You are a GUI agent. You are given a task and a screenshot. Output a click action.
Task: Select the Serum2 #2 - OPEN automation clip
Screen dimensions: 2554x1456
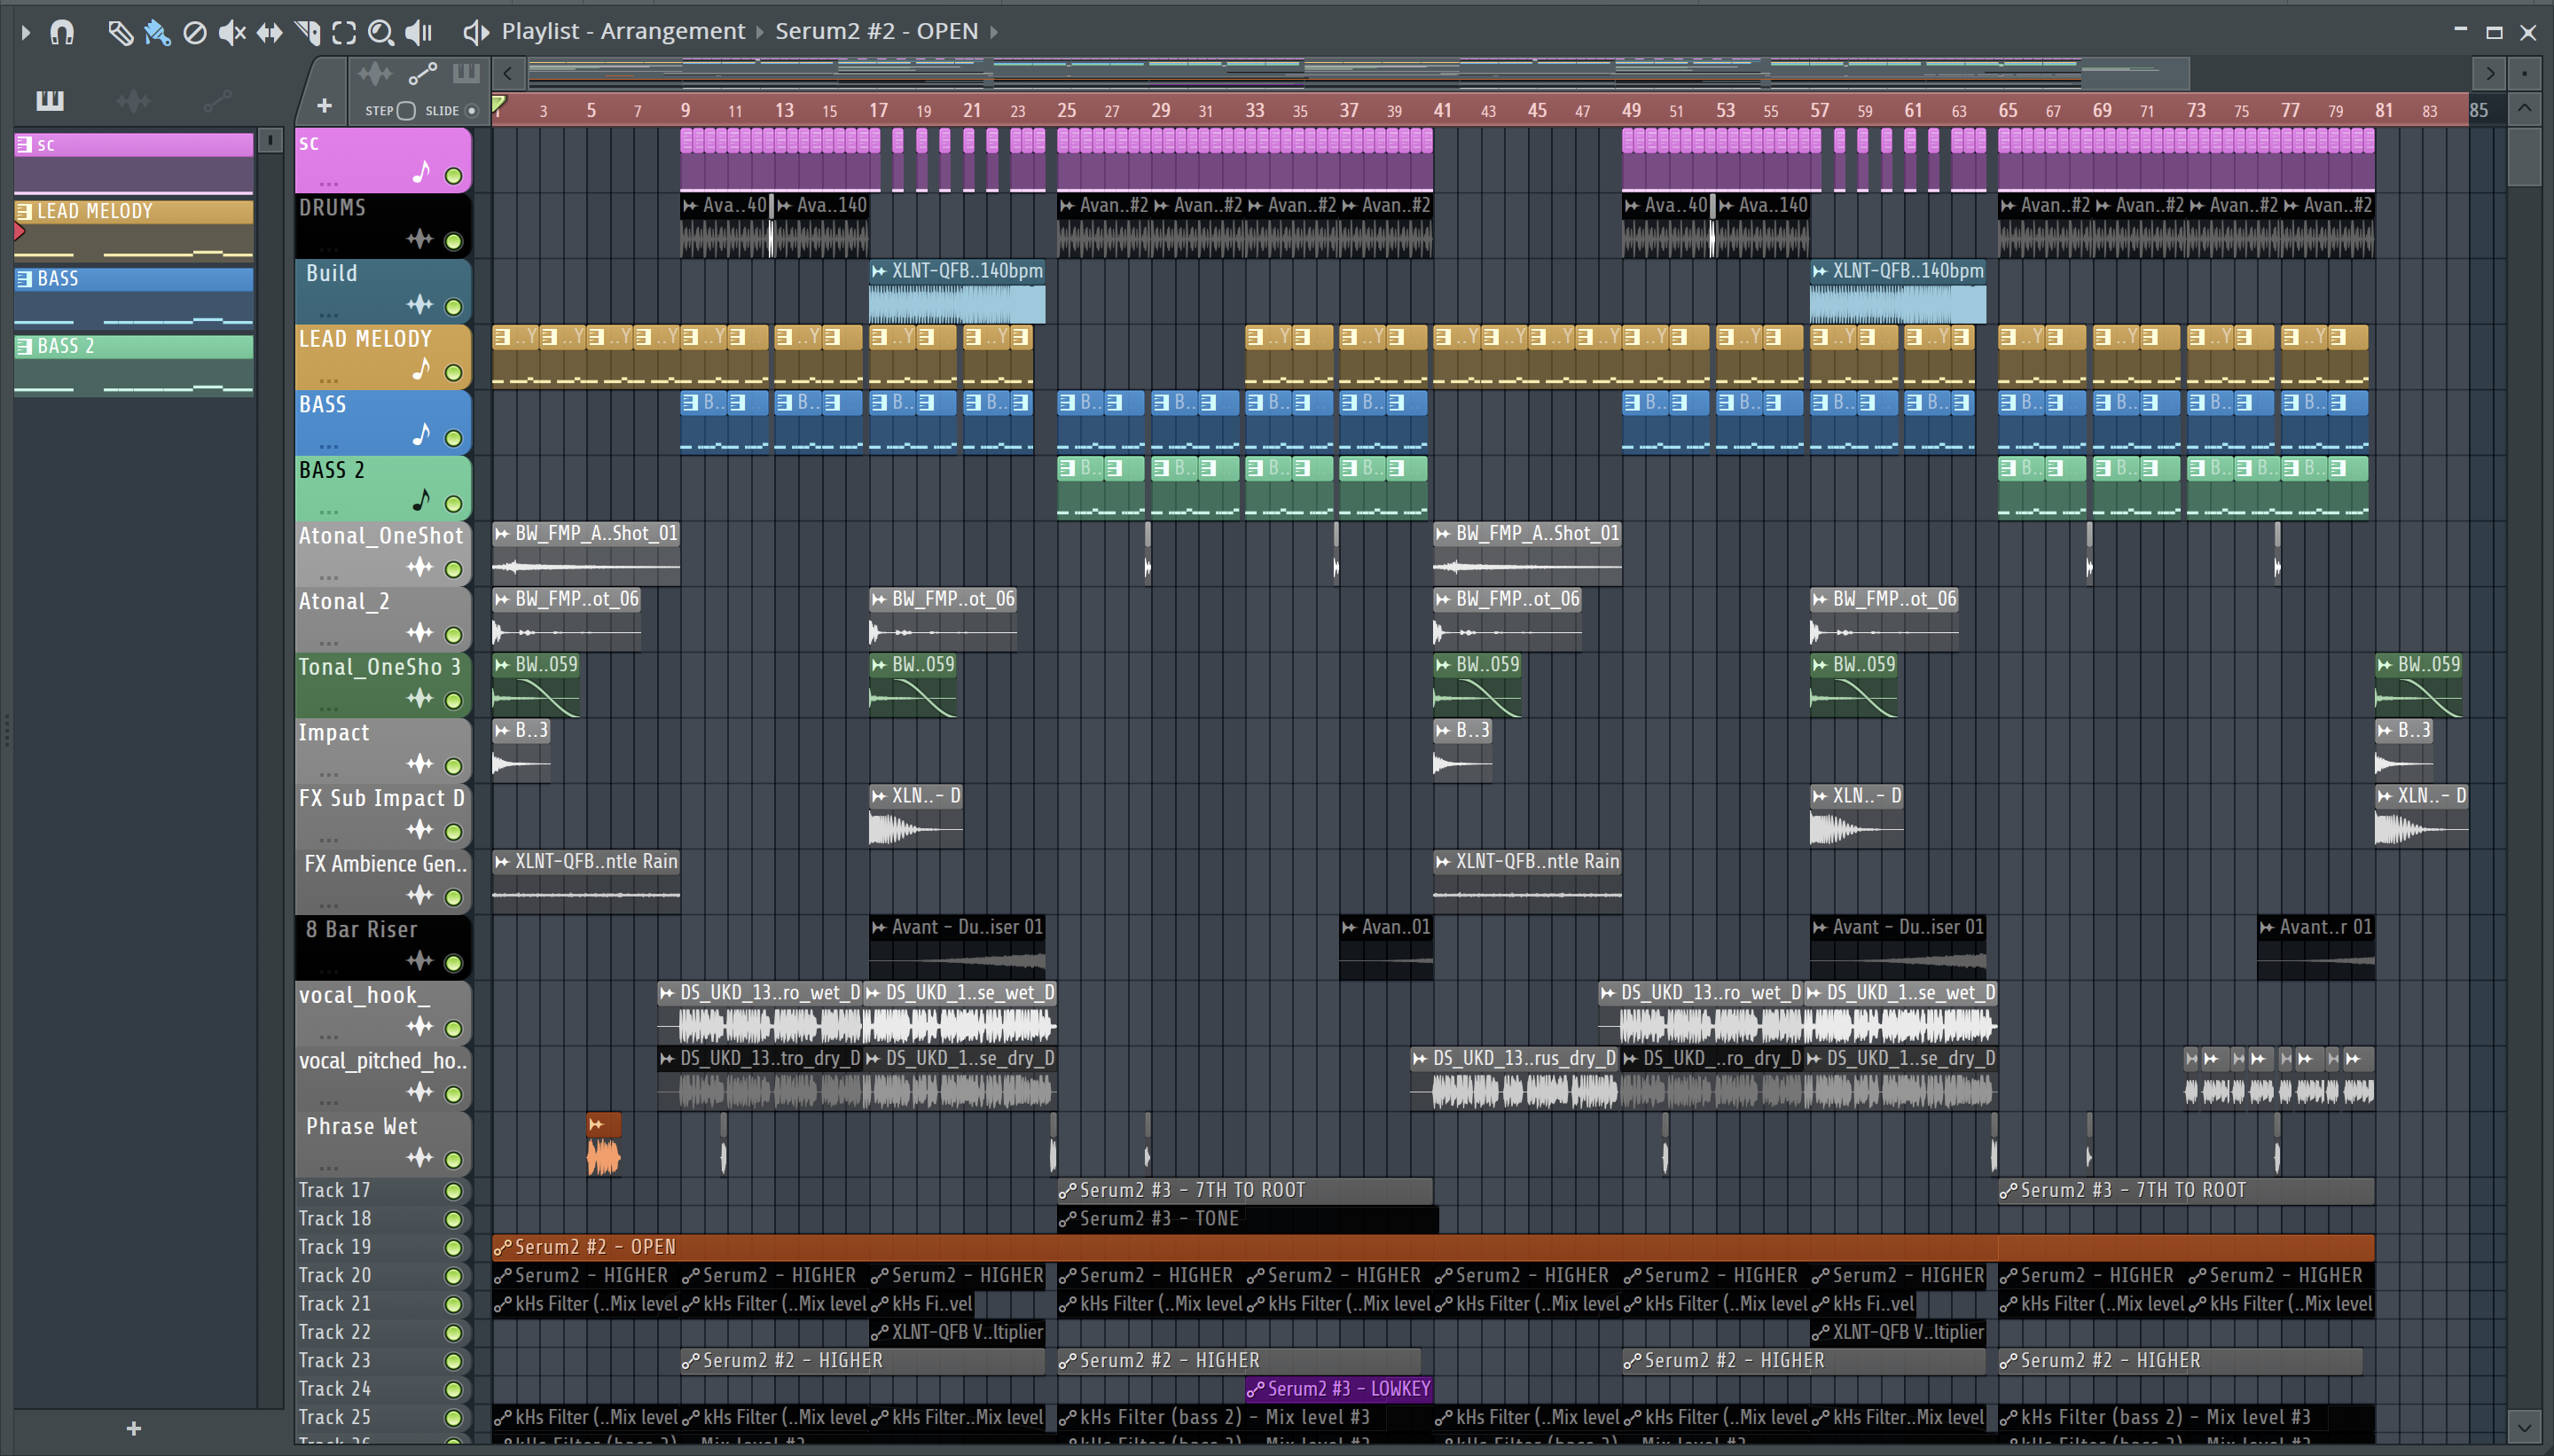(x=1433, y=1247)
